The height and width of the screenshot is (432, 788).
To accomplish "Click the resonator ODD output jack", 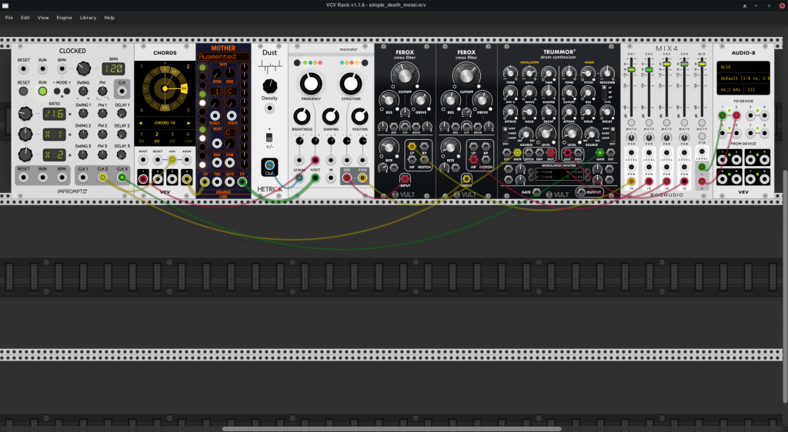I will (347, 178).
